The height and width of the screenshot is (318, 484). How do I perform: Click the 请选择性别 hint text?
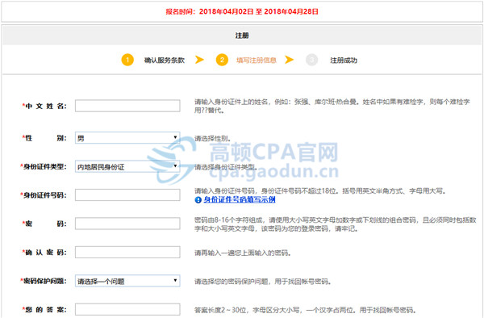pos(212,138)
